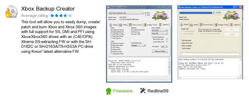Open the Read tab in v2.8 window

point(184,25)
